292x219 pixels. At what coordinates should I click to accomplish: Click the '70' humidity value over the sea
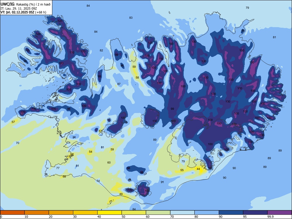pyautogui.click(x=18, y=143)
